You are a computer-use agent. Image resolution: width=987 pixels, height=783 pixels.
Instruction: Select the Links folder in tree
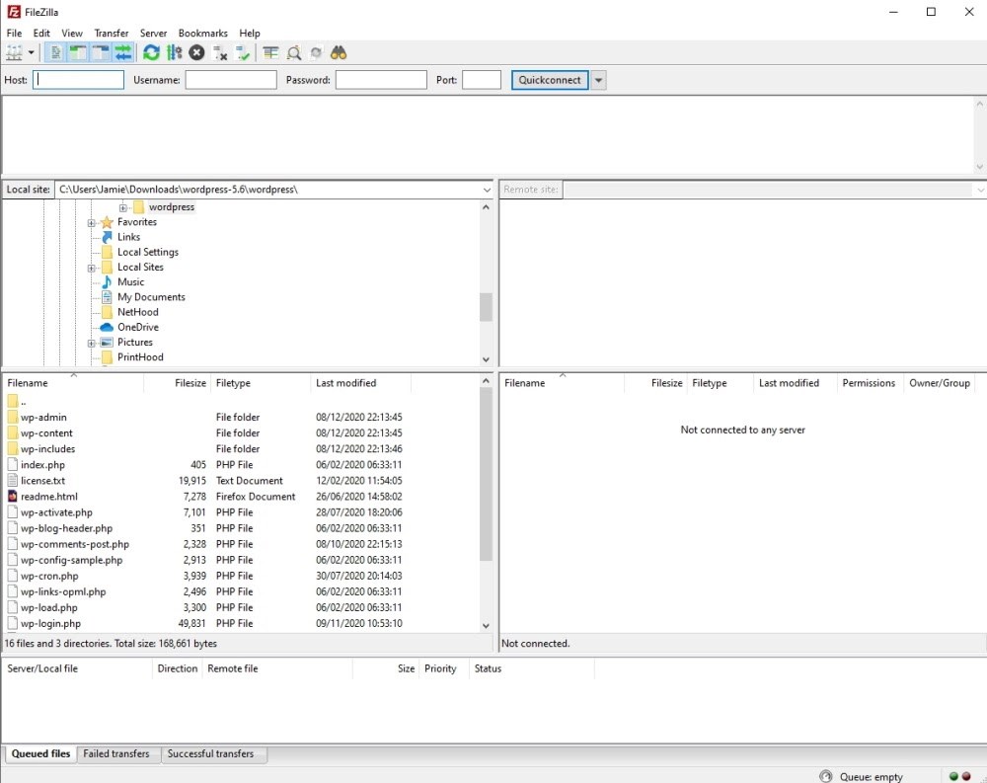tap(128, 237)
